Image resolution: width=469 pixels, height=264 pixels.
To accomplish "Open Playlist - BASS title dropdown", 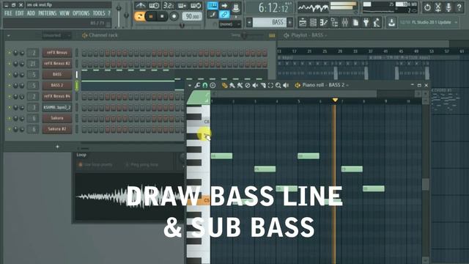I will click(325, 35).
